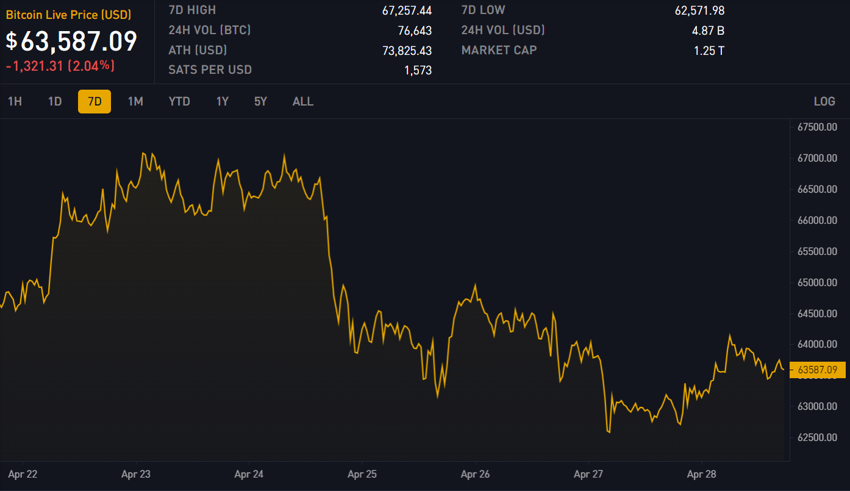This screenshot has width=850, height=491.
Task: Click the MARKET CAP stat label
Action: (x=499, y=50)
